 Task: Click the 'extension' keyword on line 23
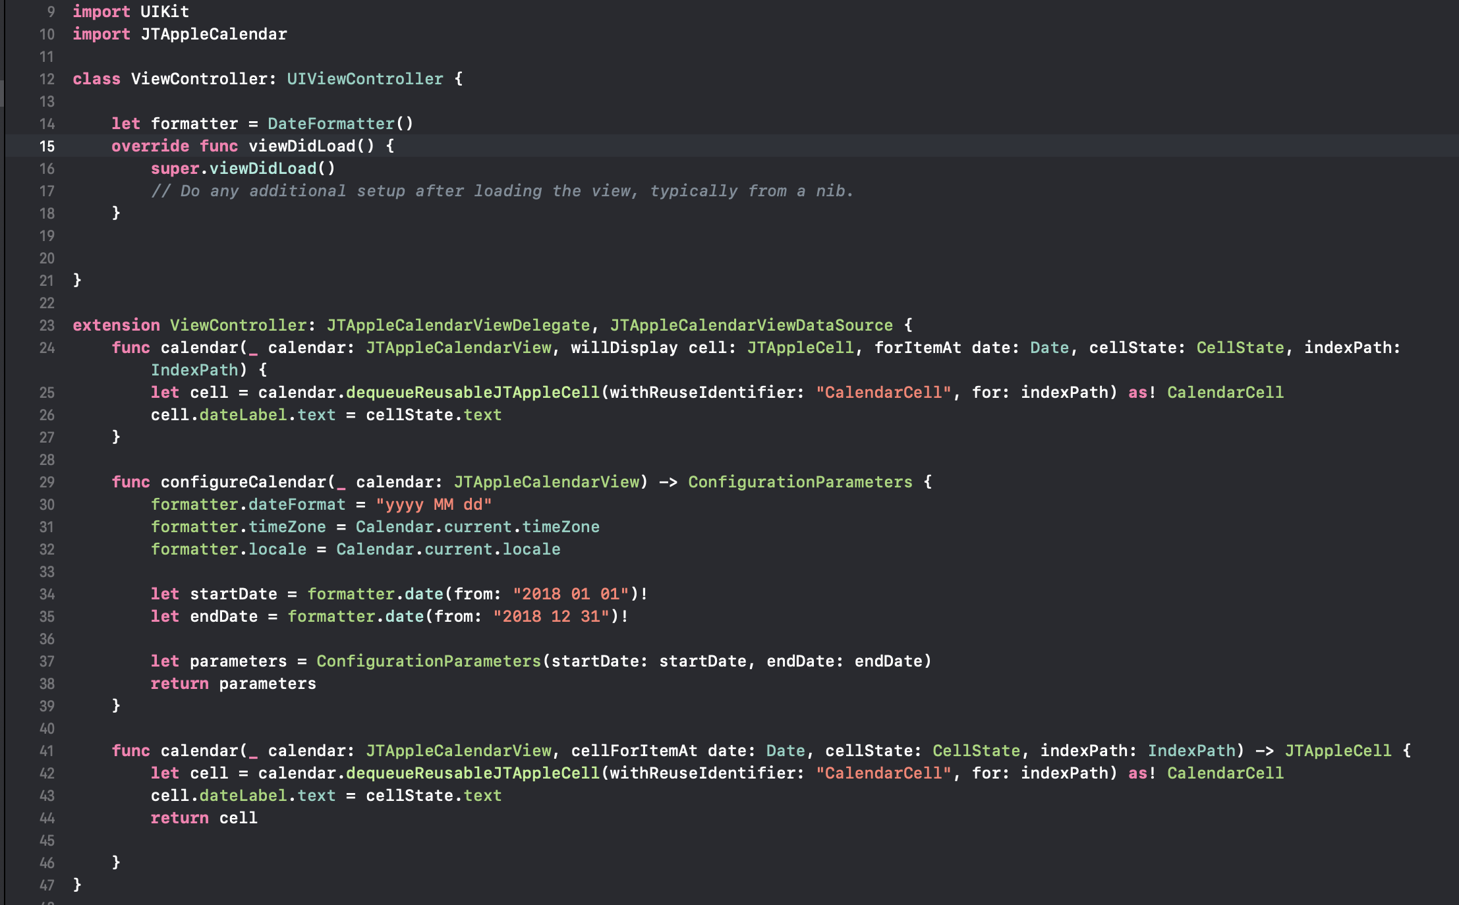click(116, 325)
